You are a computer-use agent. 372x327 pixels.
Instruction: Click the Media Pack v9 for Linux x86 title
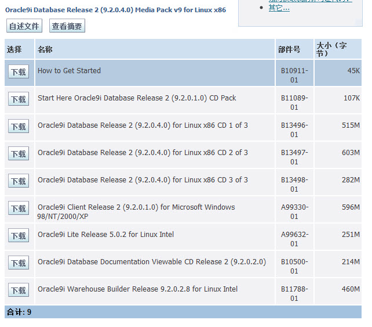(115, 10)
